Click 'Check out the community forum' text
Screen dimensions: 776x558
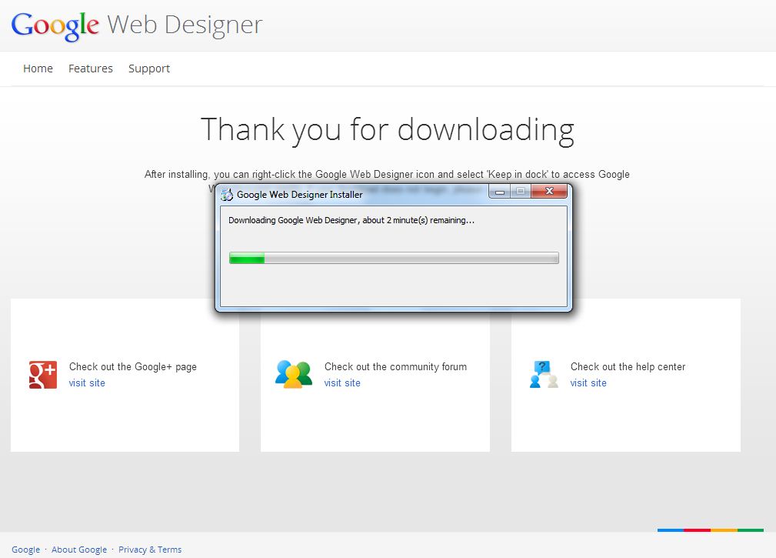pos(395,367)
